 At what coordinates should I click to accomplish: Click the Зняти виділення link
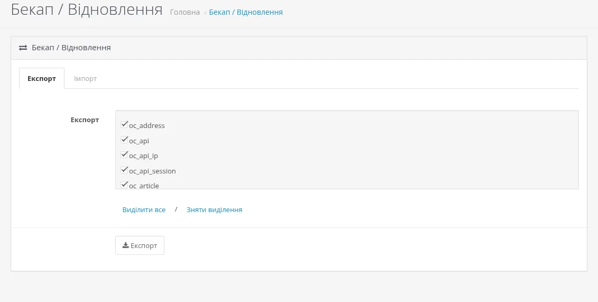(214, 210)
